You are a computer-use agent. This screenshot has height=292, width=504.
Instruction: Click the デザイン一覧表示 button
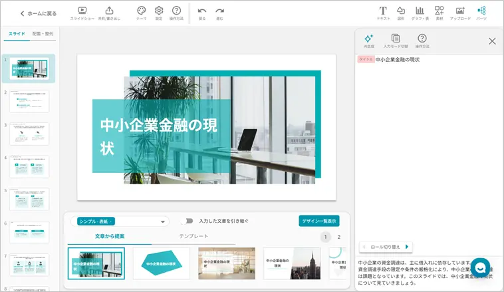pyautogui.click(x=319, y=221)
